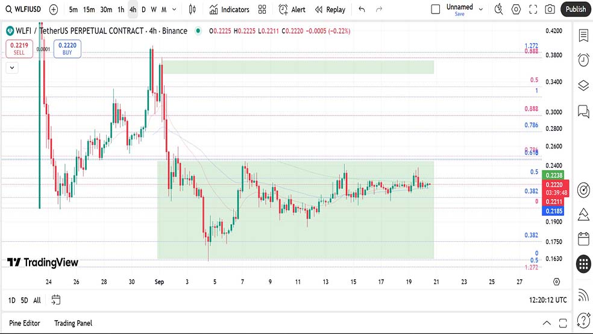593x334 pixels.
Task: Undo the last chart action
Action: tap(362, 10)
